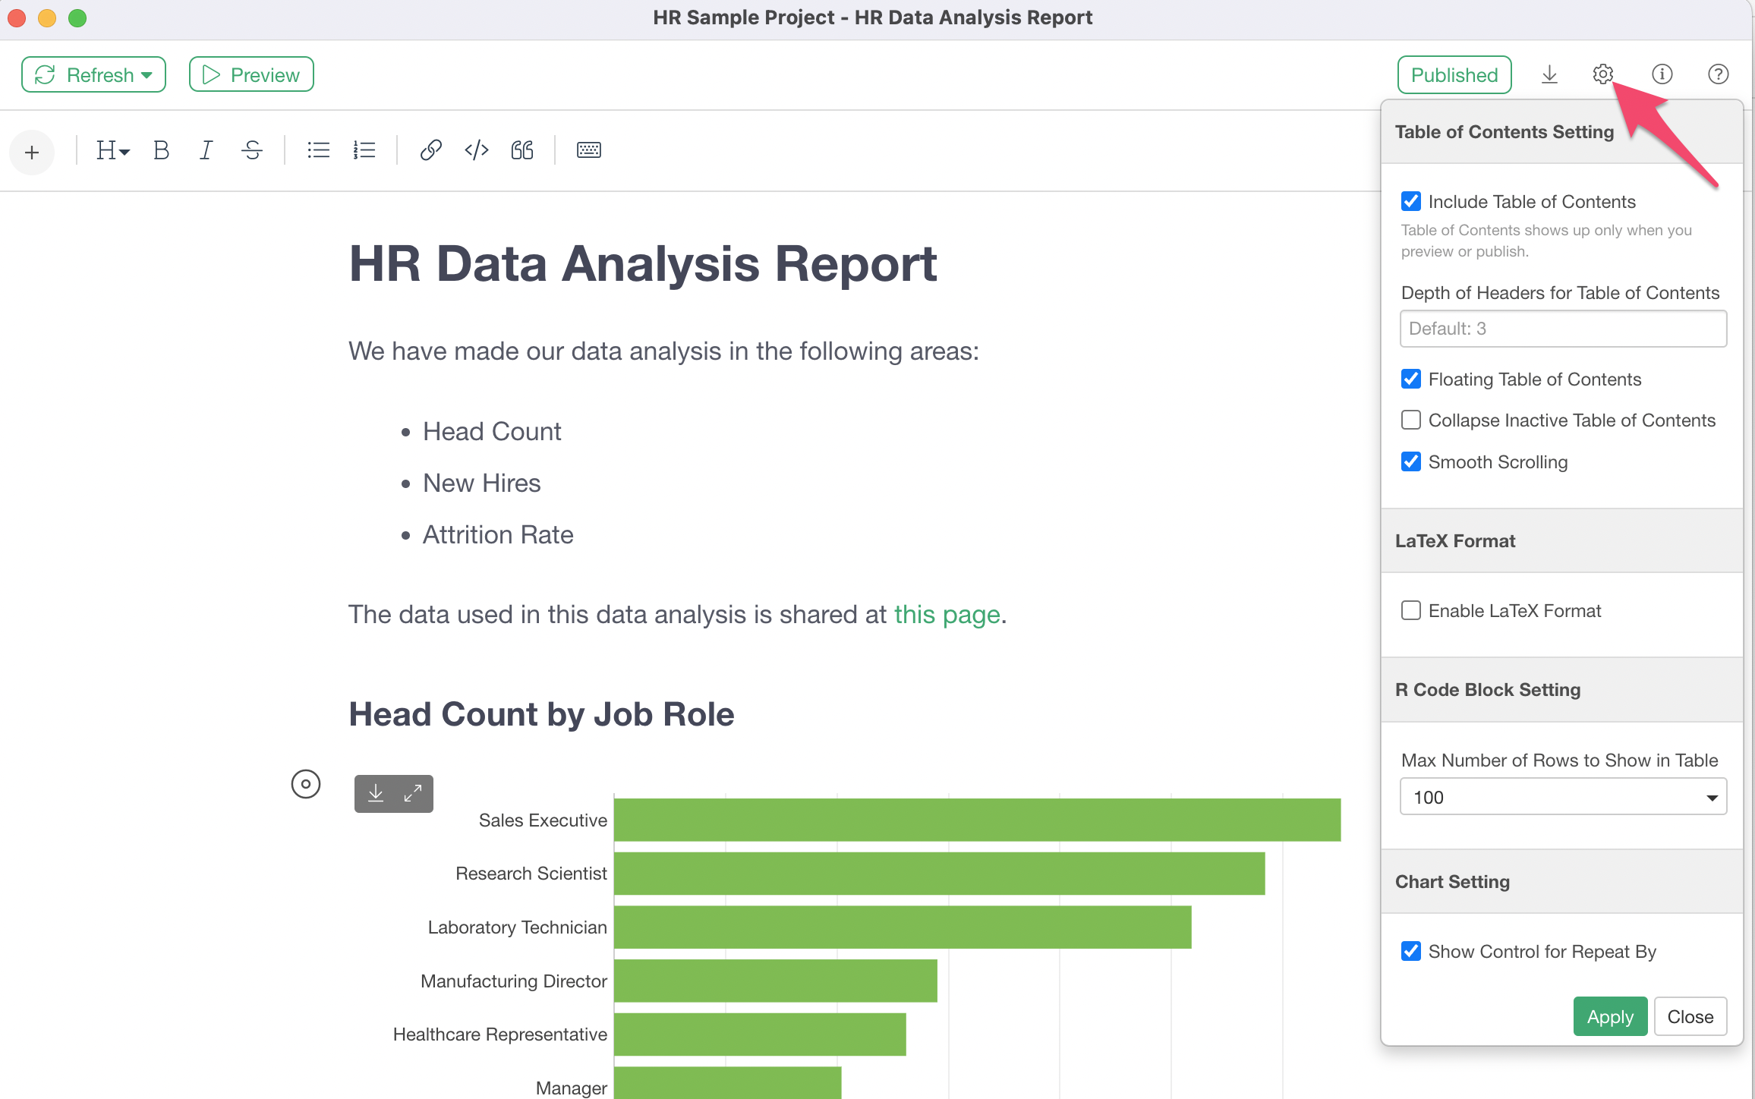Open the info icon
The width and height of the screenshot is (1755, 1099).
click(1662, 74)
